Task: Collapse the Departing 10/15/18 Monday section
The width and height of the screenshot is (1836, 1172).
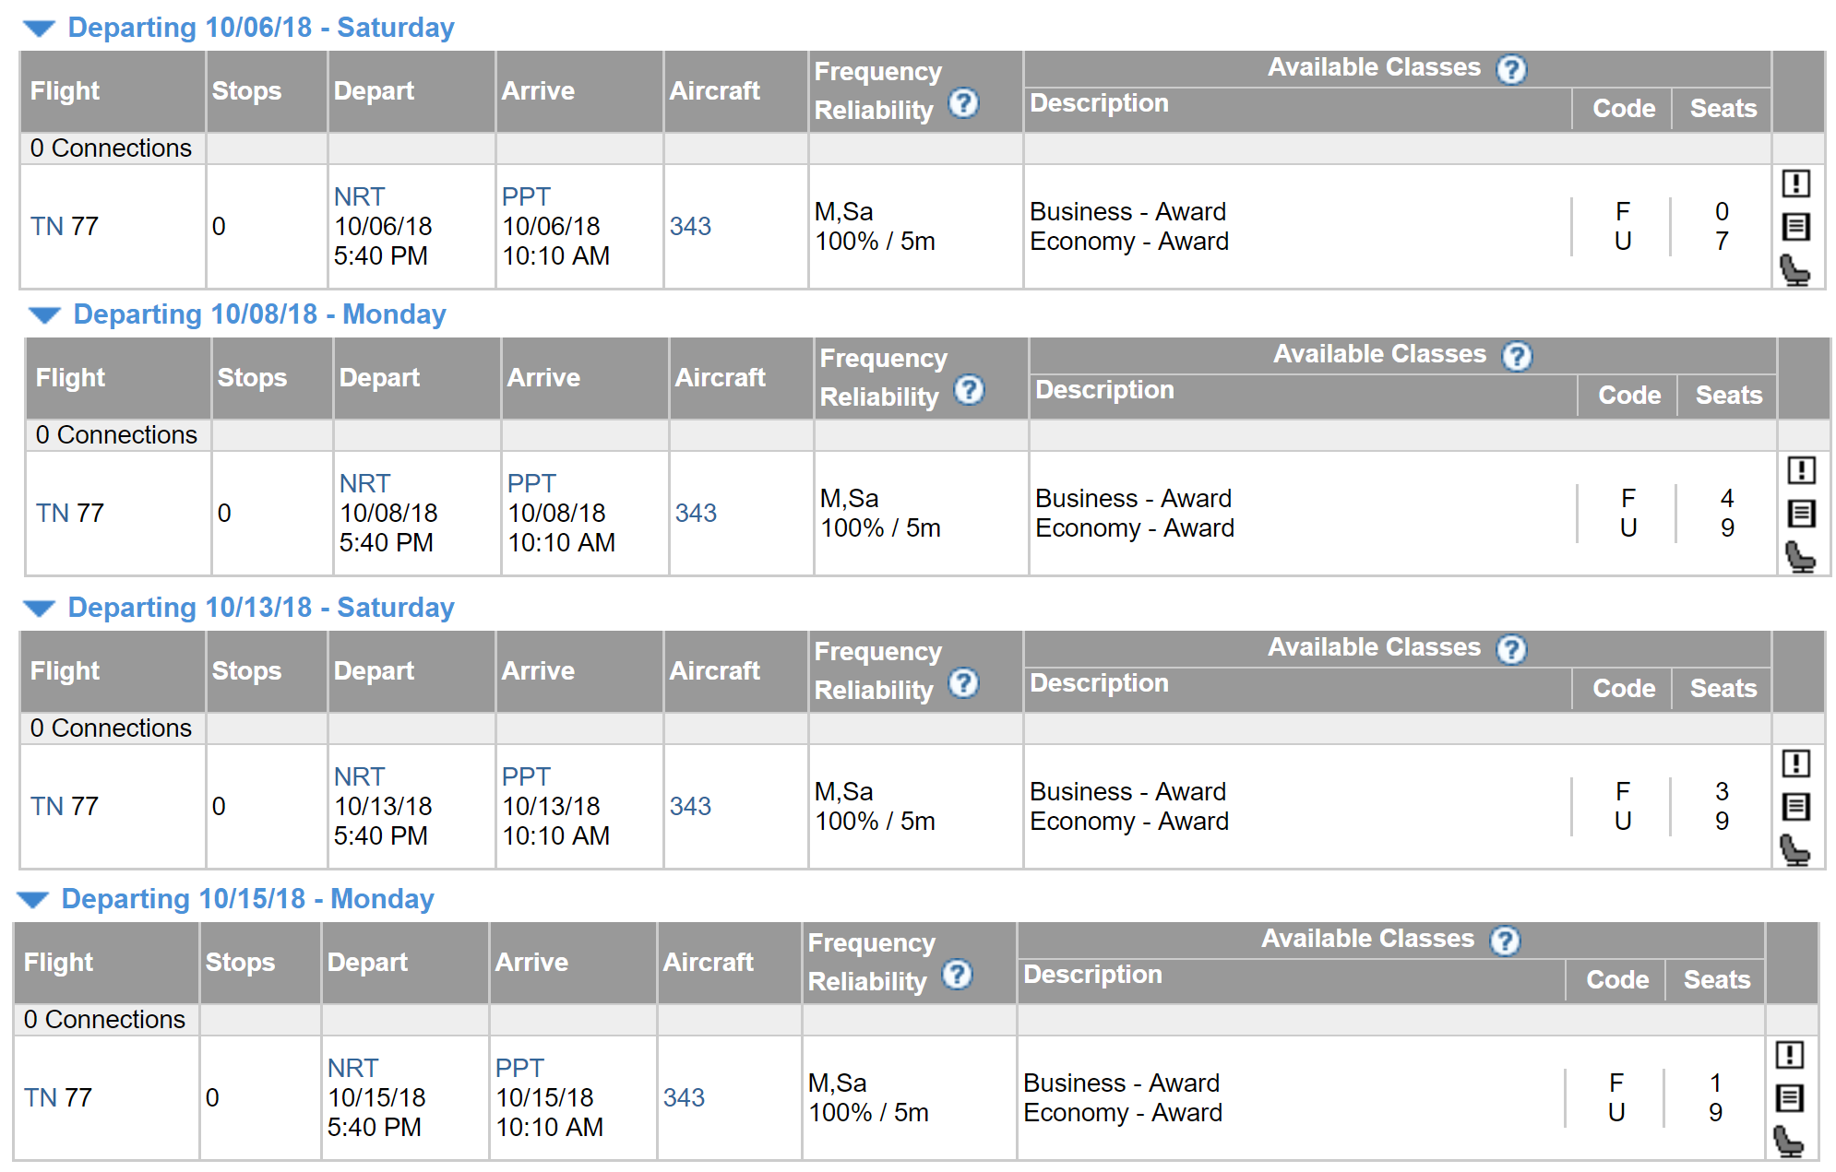Action: coord(33,900)
